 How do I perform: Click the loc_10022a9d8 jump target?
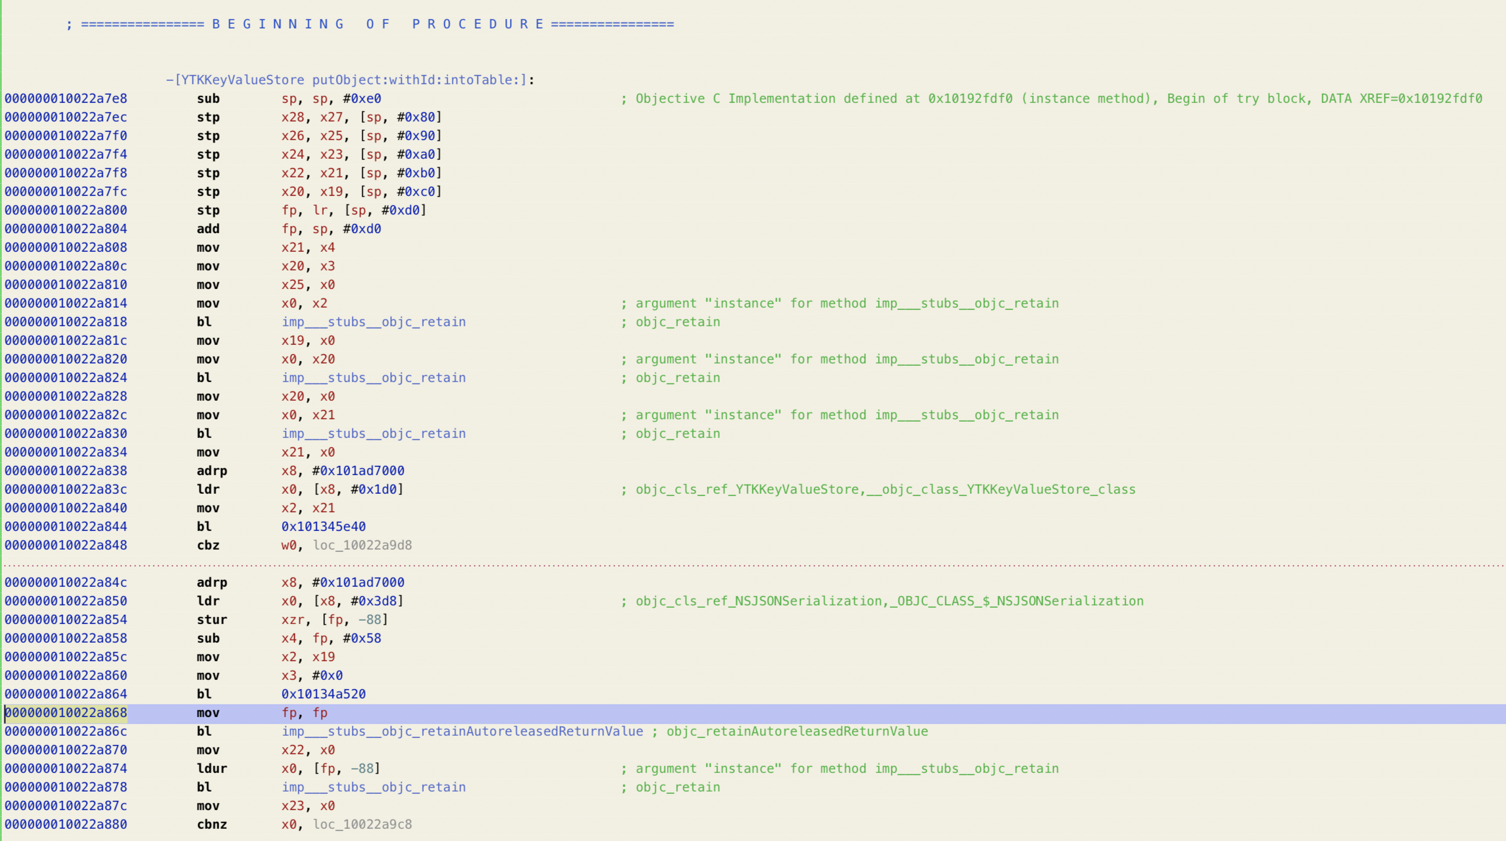pyautogui.click(x=362, y=545)
